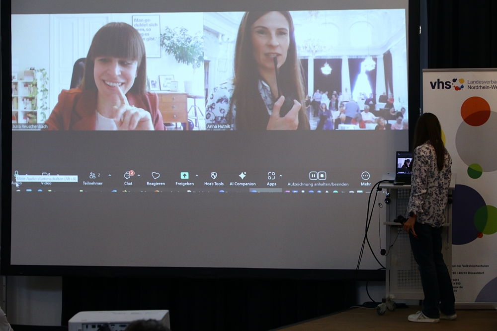Stop the recording with stop button
This screenshot has width=497, height=331.
coord(322,176)
